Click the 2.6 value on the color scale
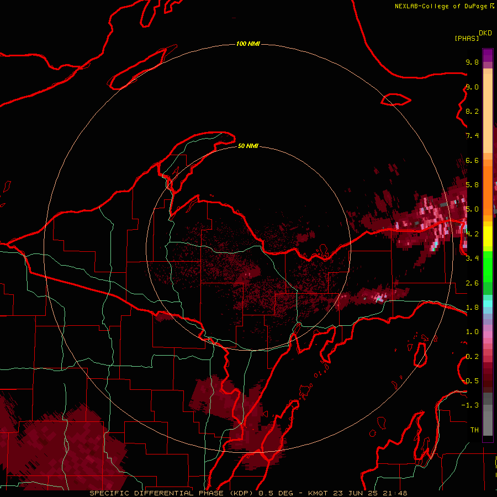This screenshot has width=497, height=497. pyautogui.click(x=472, y=283)
